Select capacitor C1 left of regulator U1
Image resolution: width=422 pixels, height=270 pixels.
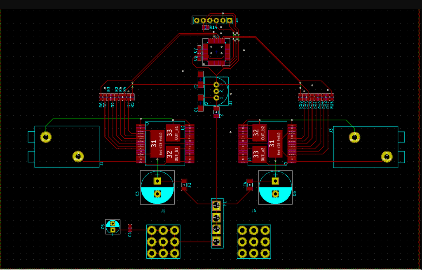(201, 103)
